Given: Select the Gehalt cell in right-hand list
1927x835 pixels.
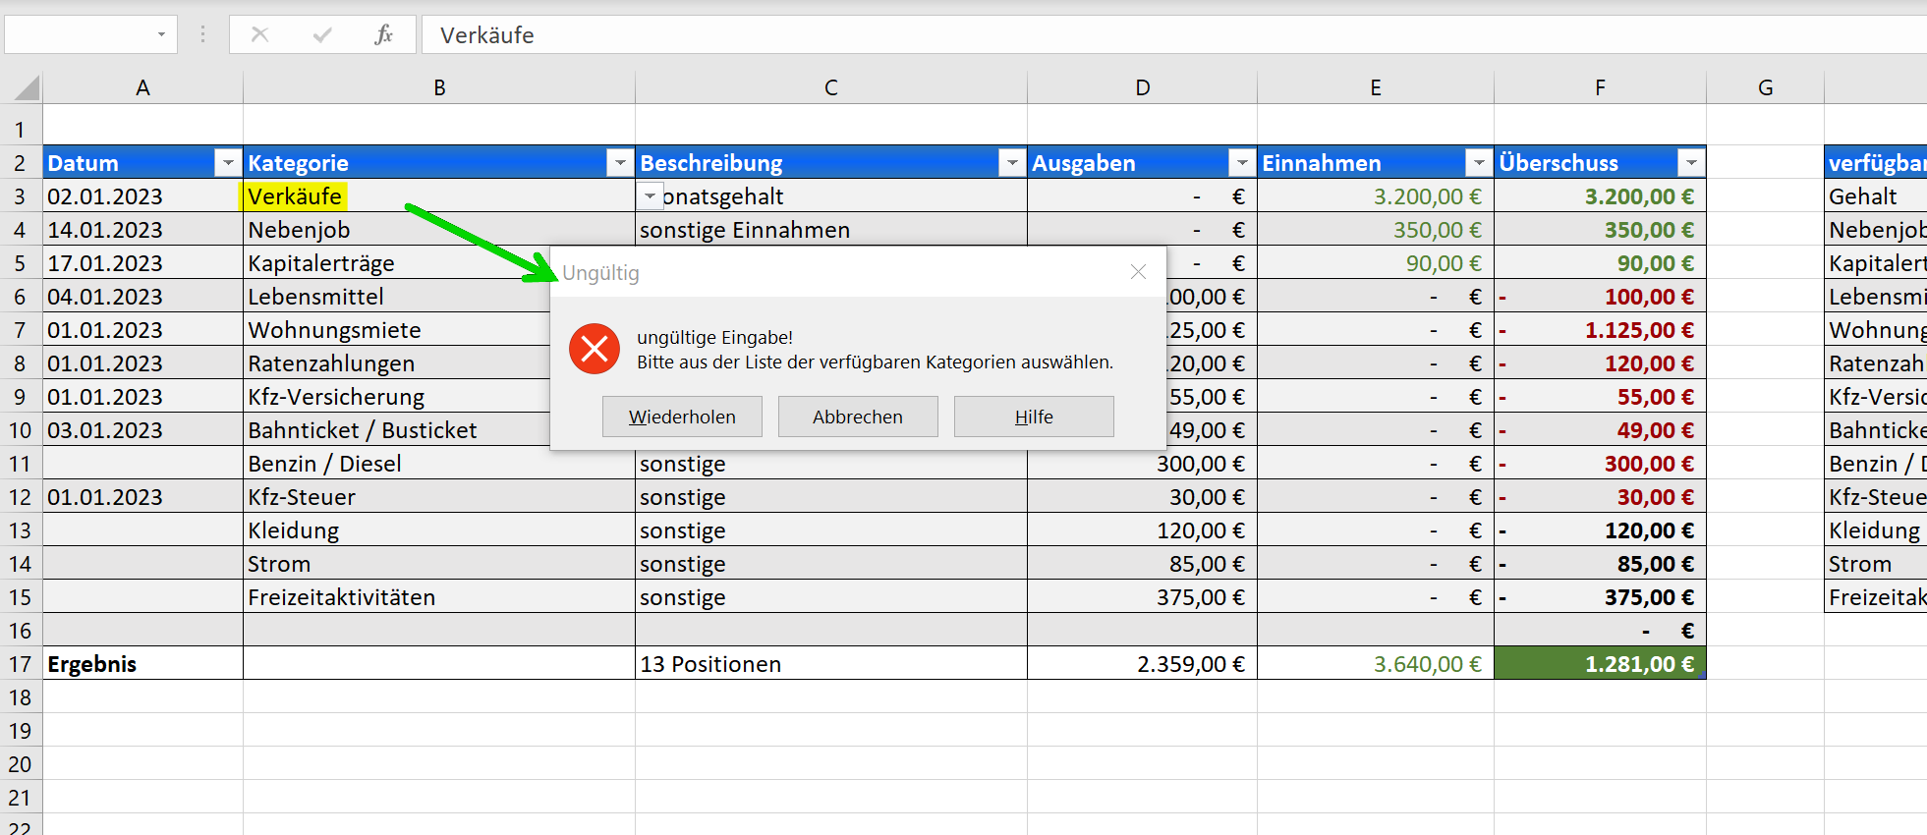Looking at the screenshot, I should point(1875,196).
